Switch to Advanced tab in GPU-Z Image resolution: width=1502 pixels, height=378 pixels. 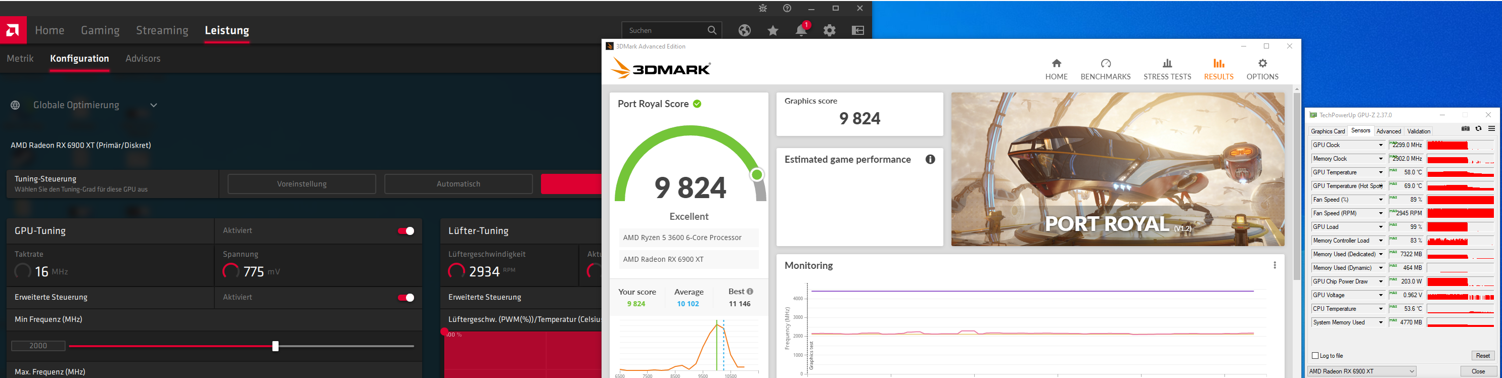coord(1389,131)
